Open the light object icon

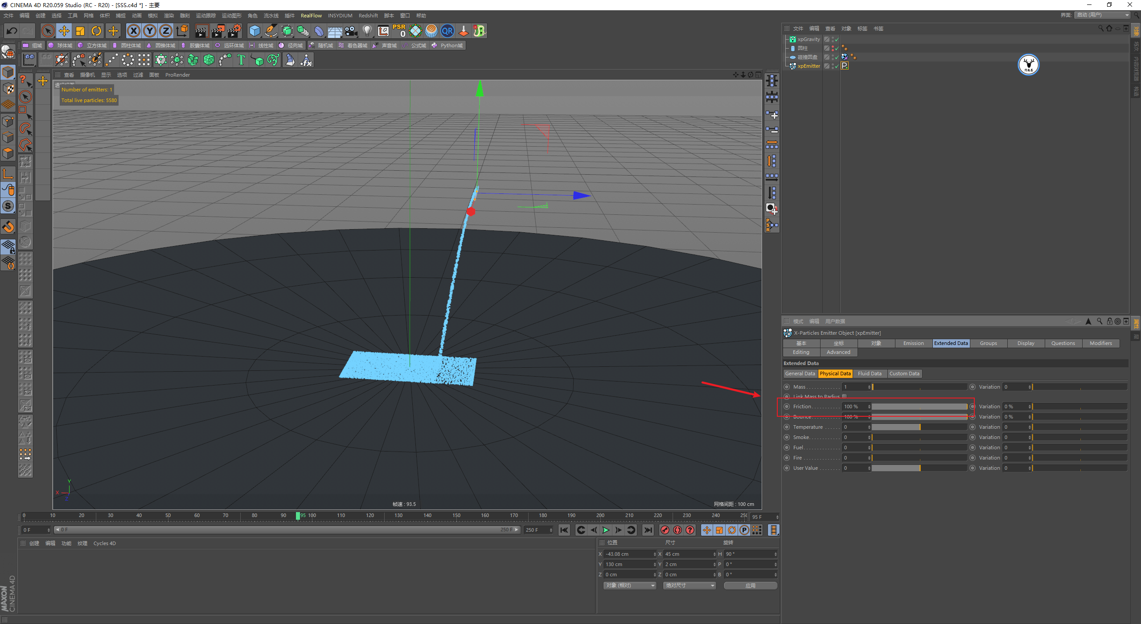[367, 31]
